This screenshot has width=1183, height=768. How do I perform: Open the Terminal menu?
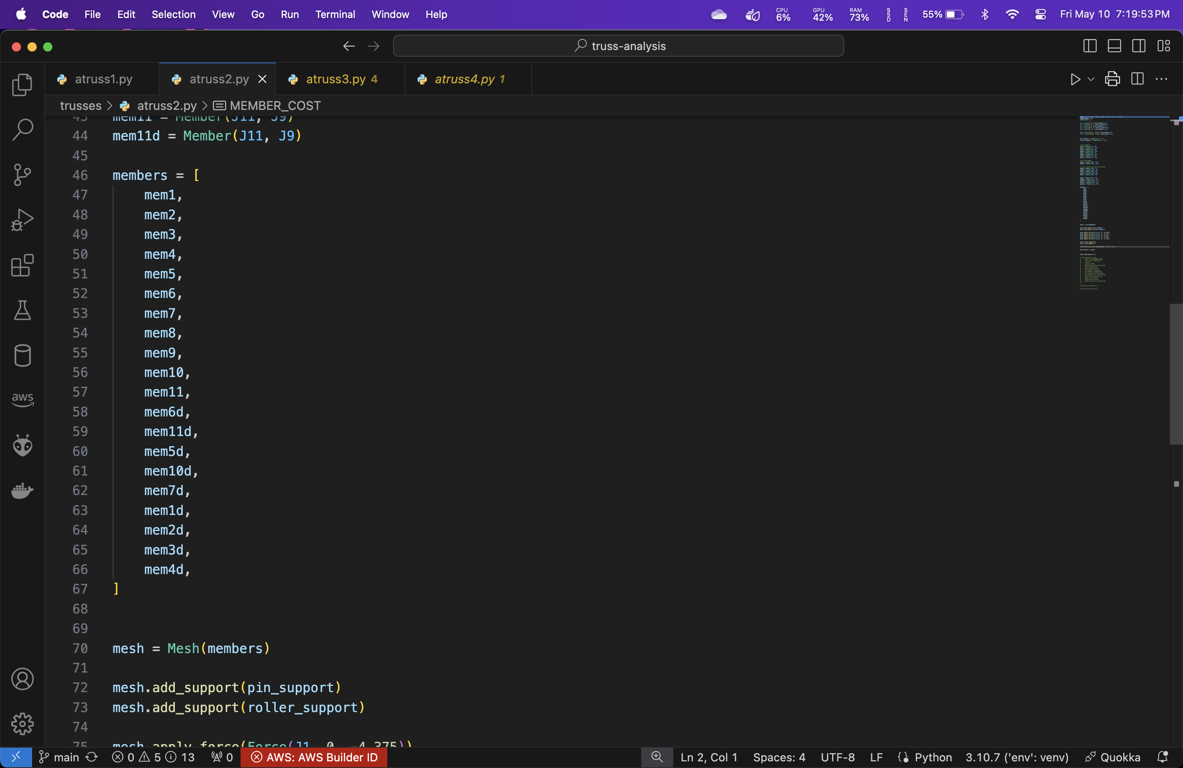coord(335,14)
